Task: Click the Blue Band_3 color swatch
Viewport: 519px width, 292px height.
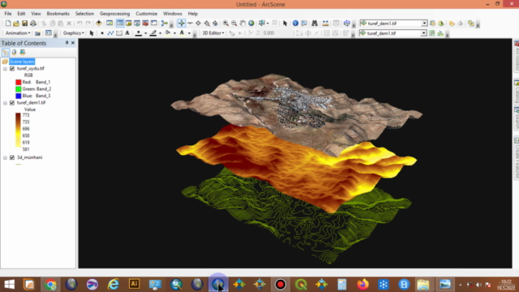Action: pos(19,96)
